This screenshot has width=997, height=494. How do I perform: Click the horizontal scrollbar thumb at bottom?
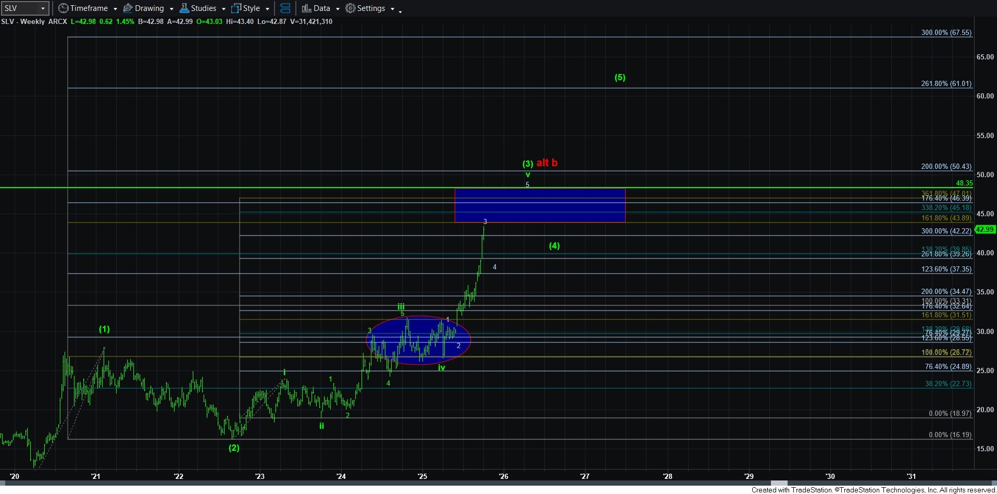tap(779, 483)
